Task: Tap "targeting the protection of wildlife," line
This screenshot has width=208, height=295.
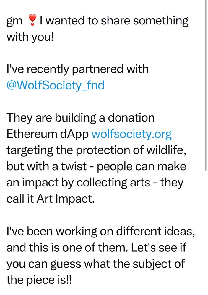Action: (x=96, y=150)
